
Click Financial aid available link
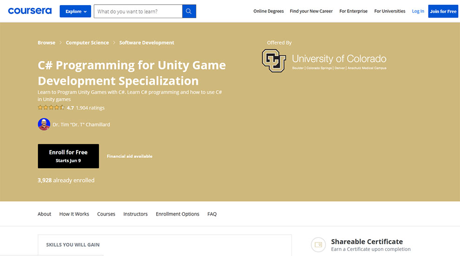pyautogui.click(x=129, y=156)
